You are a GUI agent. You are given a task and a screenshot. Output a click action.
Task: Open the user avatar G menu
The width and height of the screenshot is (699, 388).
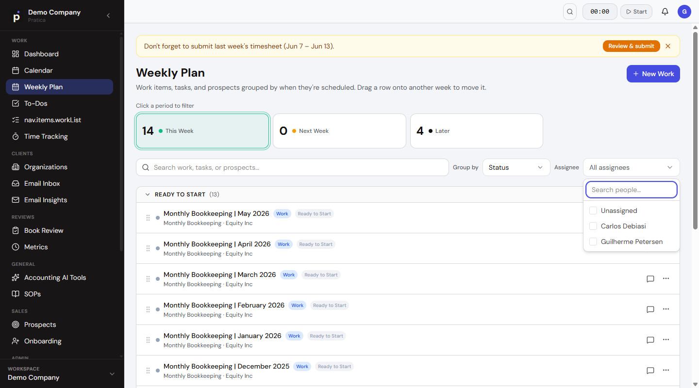[x=684, y=12]
